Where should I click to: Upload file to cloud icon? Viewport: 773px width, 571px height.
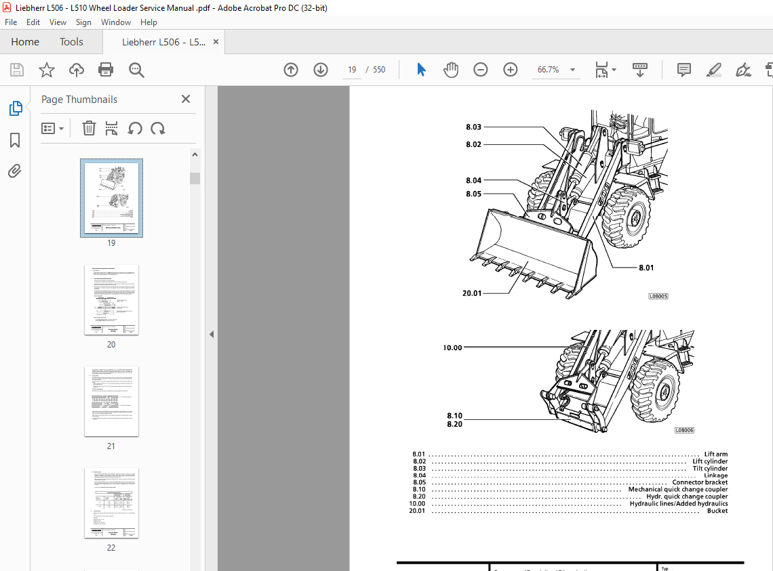pyautogui.click(x=77, y=70)
